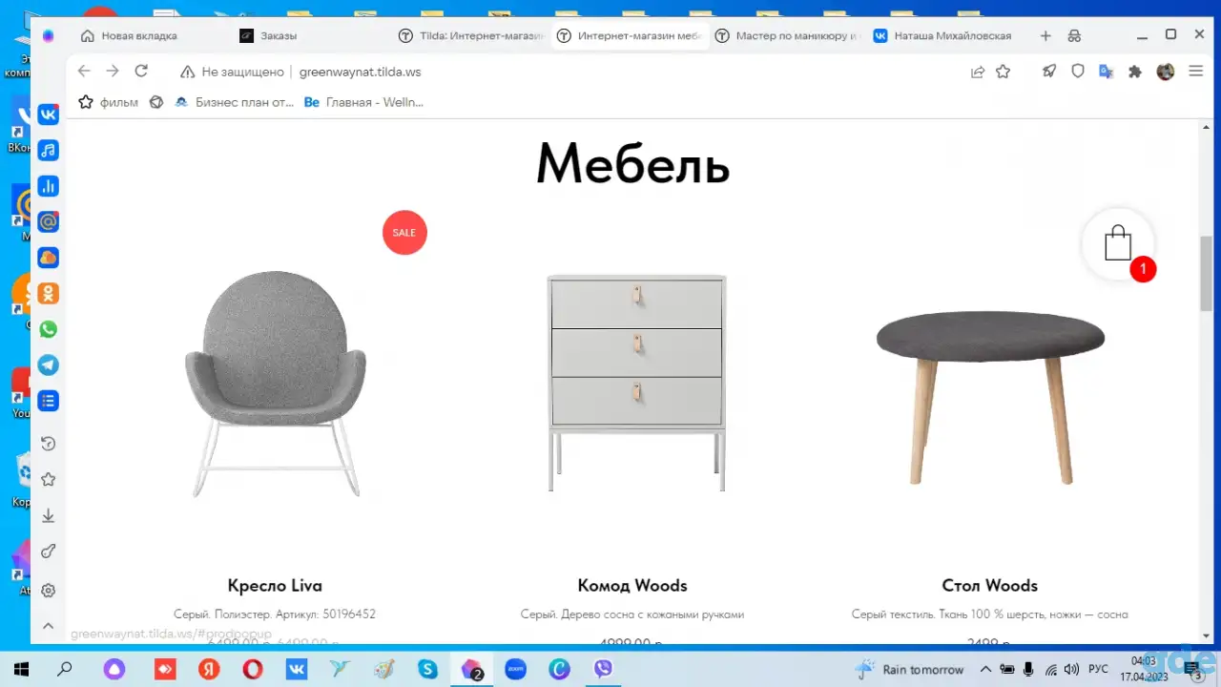This screenshot has width=1221, height=687.
Task: Click the red SALE badge
Action: click(404, 233)
